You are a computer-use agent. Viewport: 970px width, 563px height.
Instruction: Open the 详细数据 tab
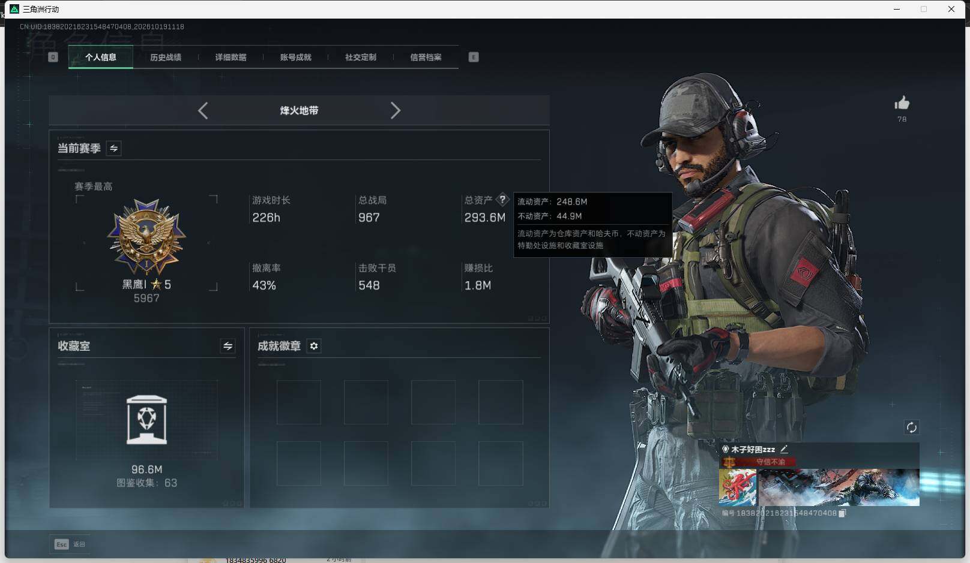(230, 58)
